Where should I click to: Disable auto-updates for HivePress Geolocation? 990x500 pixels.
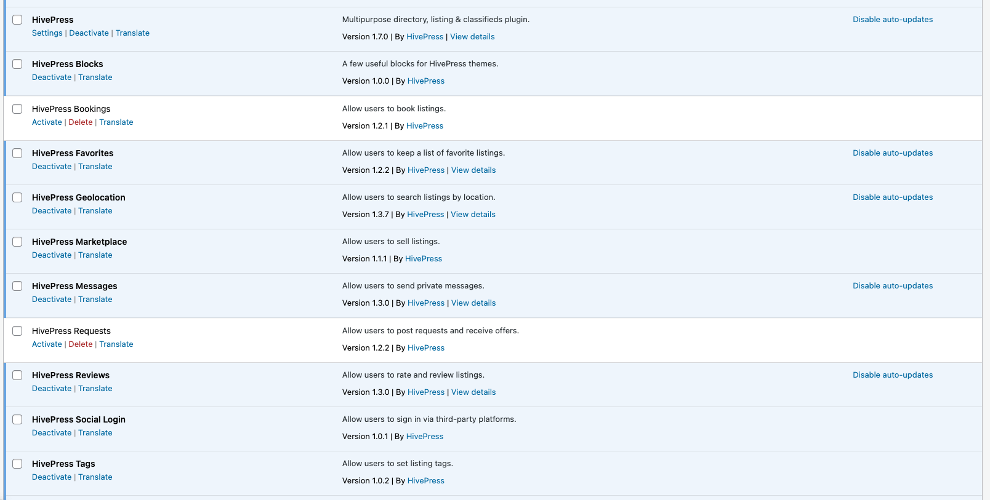point(893,197)
